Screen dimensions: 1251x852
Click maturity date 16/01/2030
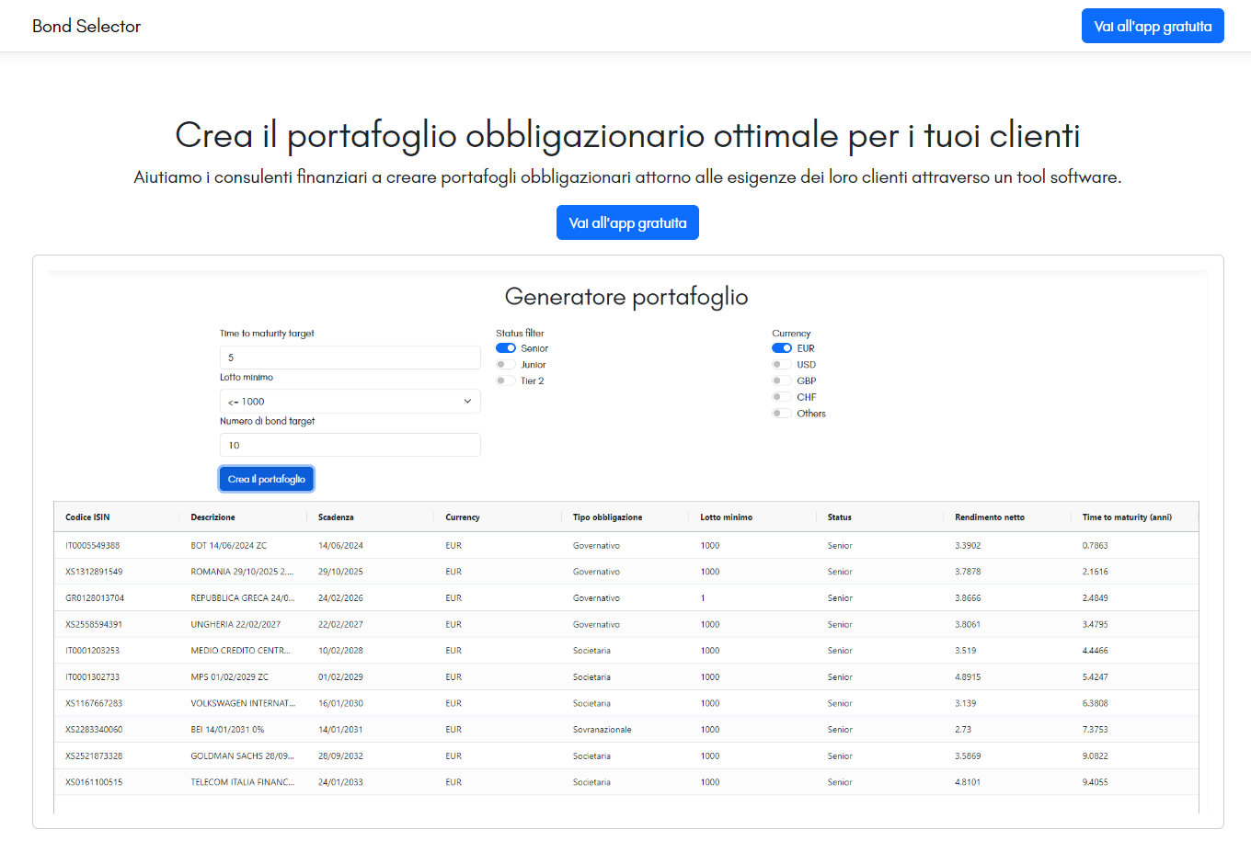click(x=340, y=704)
